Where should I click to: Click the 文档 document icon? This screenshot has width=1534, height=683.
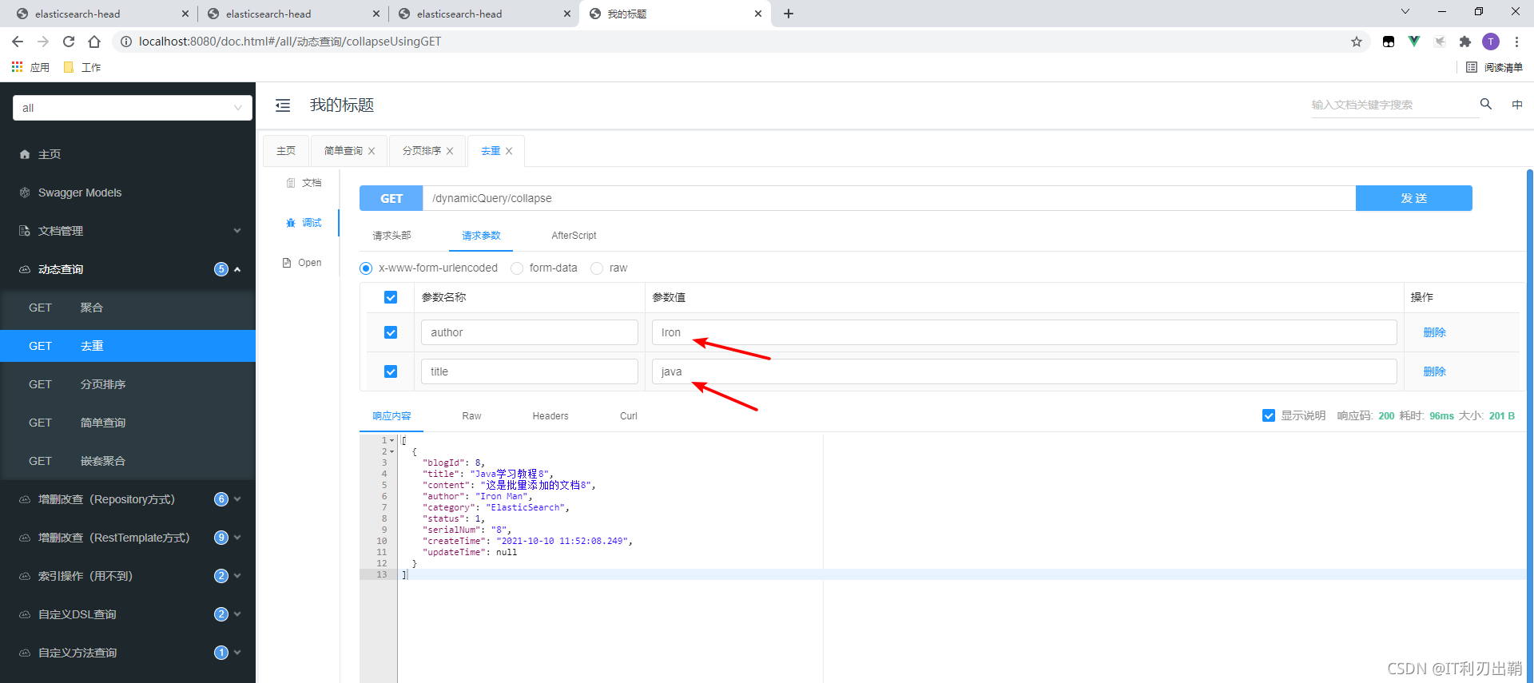click(291, 183)
